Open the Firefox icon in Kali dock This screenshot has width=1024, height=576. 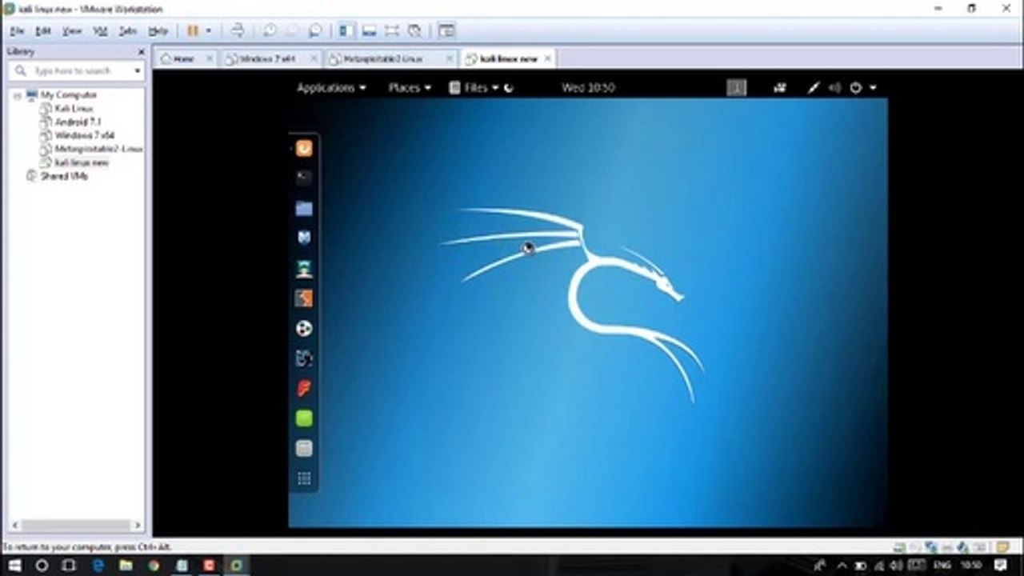pos(304,148)
